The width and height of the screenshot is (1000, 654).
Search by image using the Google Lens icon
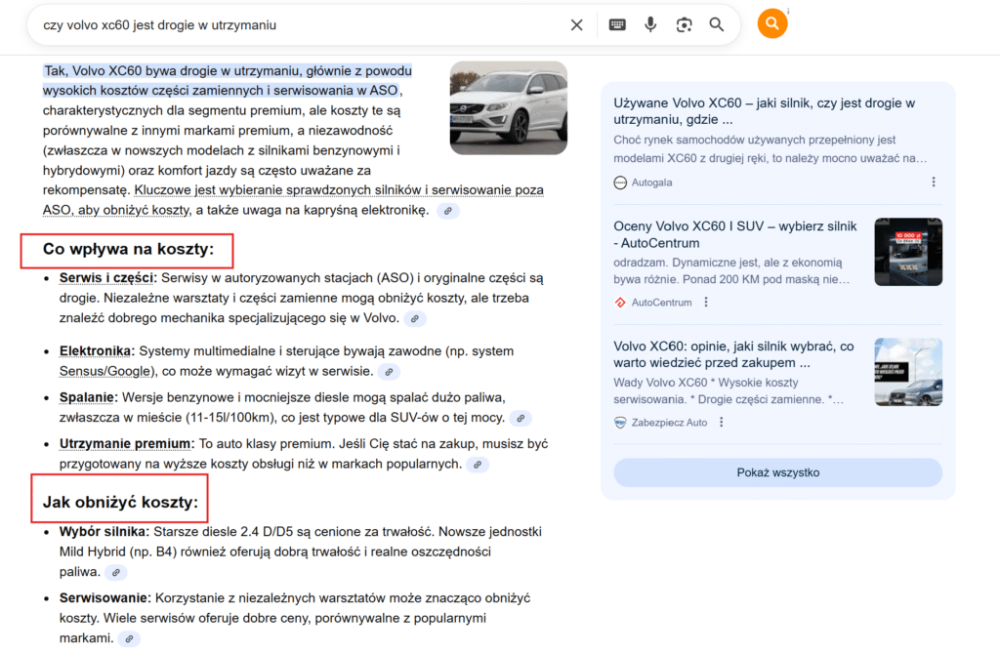point(684,23)
